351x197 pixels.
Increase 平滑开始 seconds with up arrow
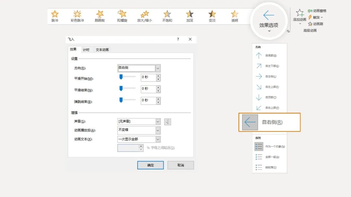click(158, 76)
